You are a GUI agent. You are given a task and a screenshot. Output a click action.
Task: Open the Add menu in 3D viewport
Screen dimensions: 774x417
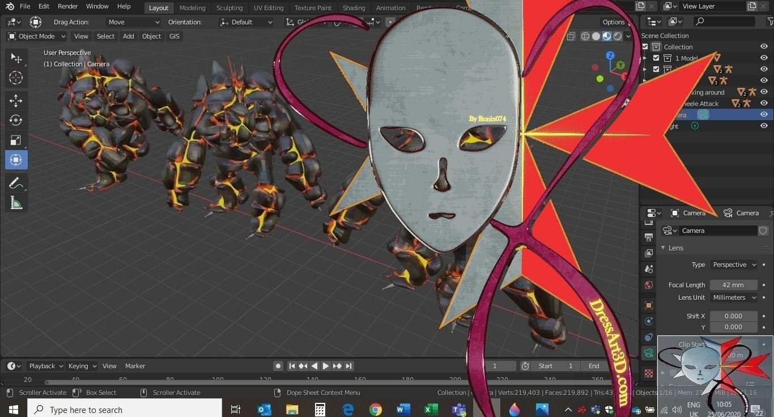pos(129,36)
